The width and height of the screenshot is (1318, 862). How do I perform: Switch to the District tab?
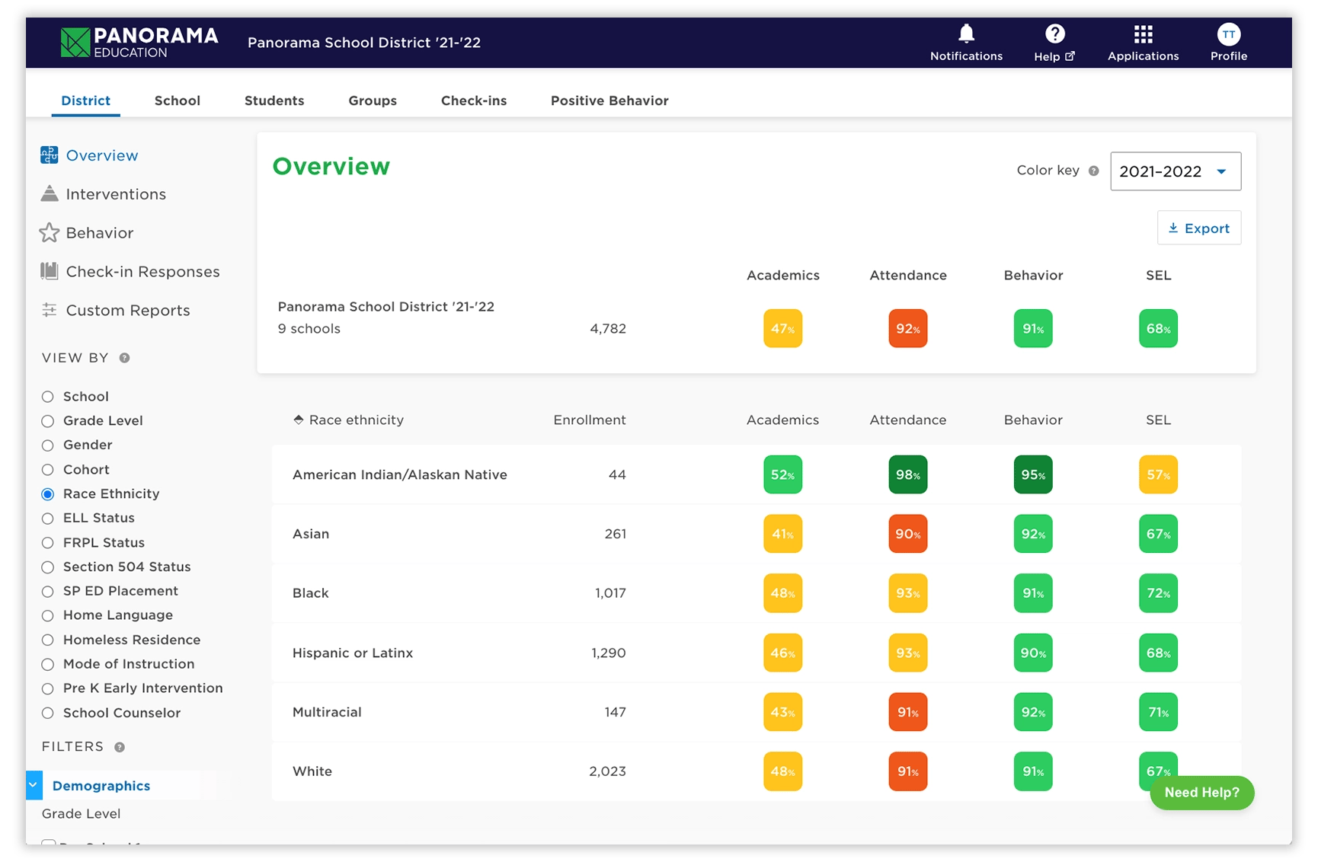(85, 101)
